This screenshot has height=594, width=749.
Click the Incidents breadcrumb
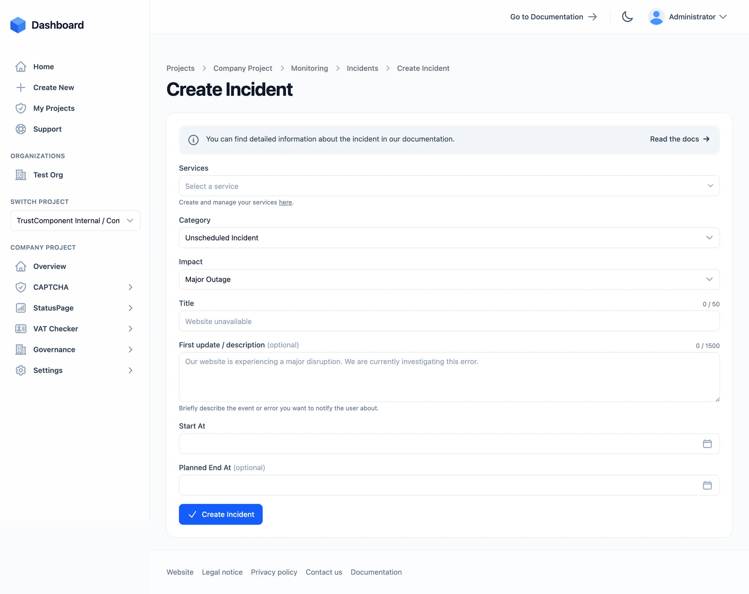point(362,68)
